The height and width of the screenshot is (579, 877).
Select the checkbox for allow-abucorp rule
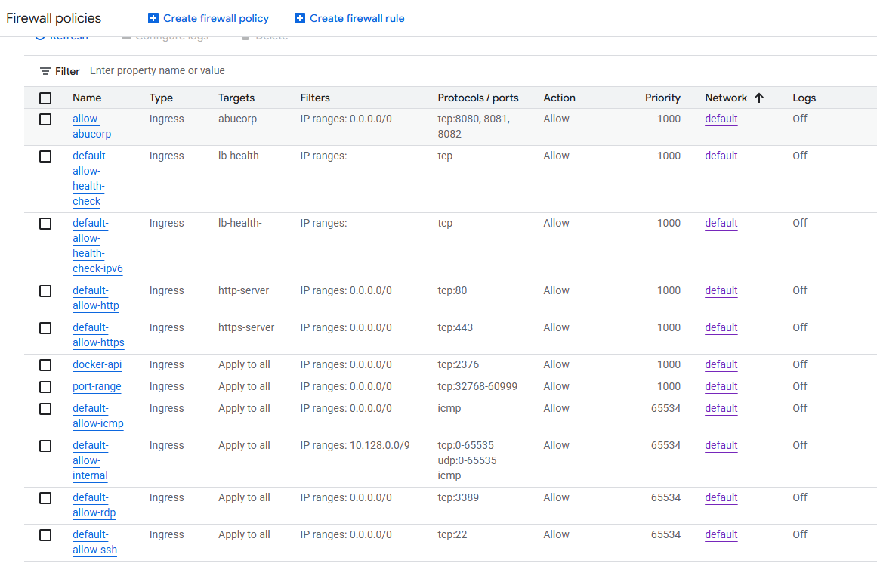(x=45, y=119)
